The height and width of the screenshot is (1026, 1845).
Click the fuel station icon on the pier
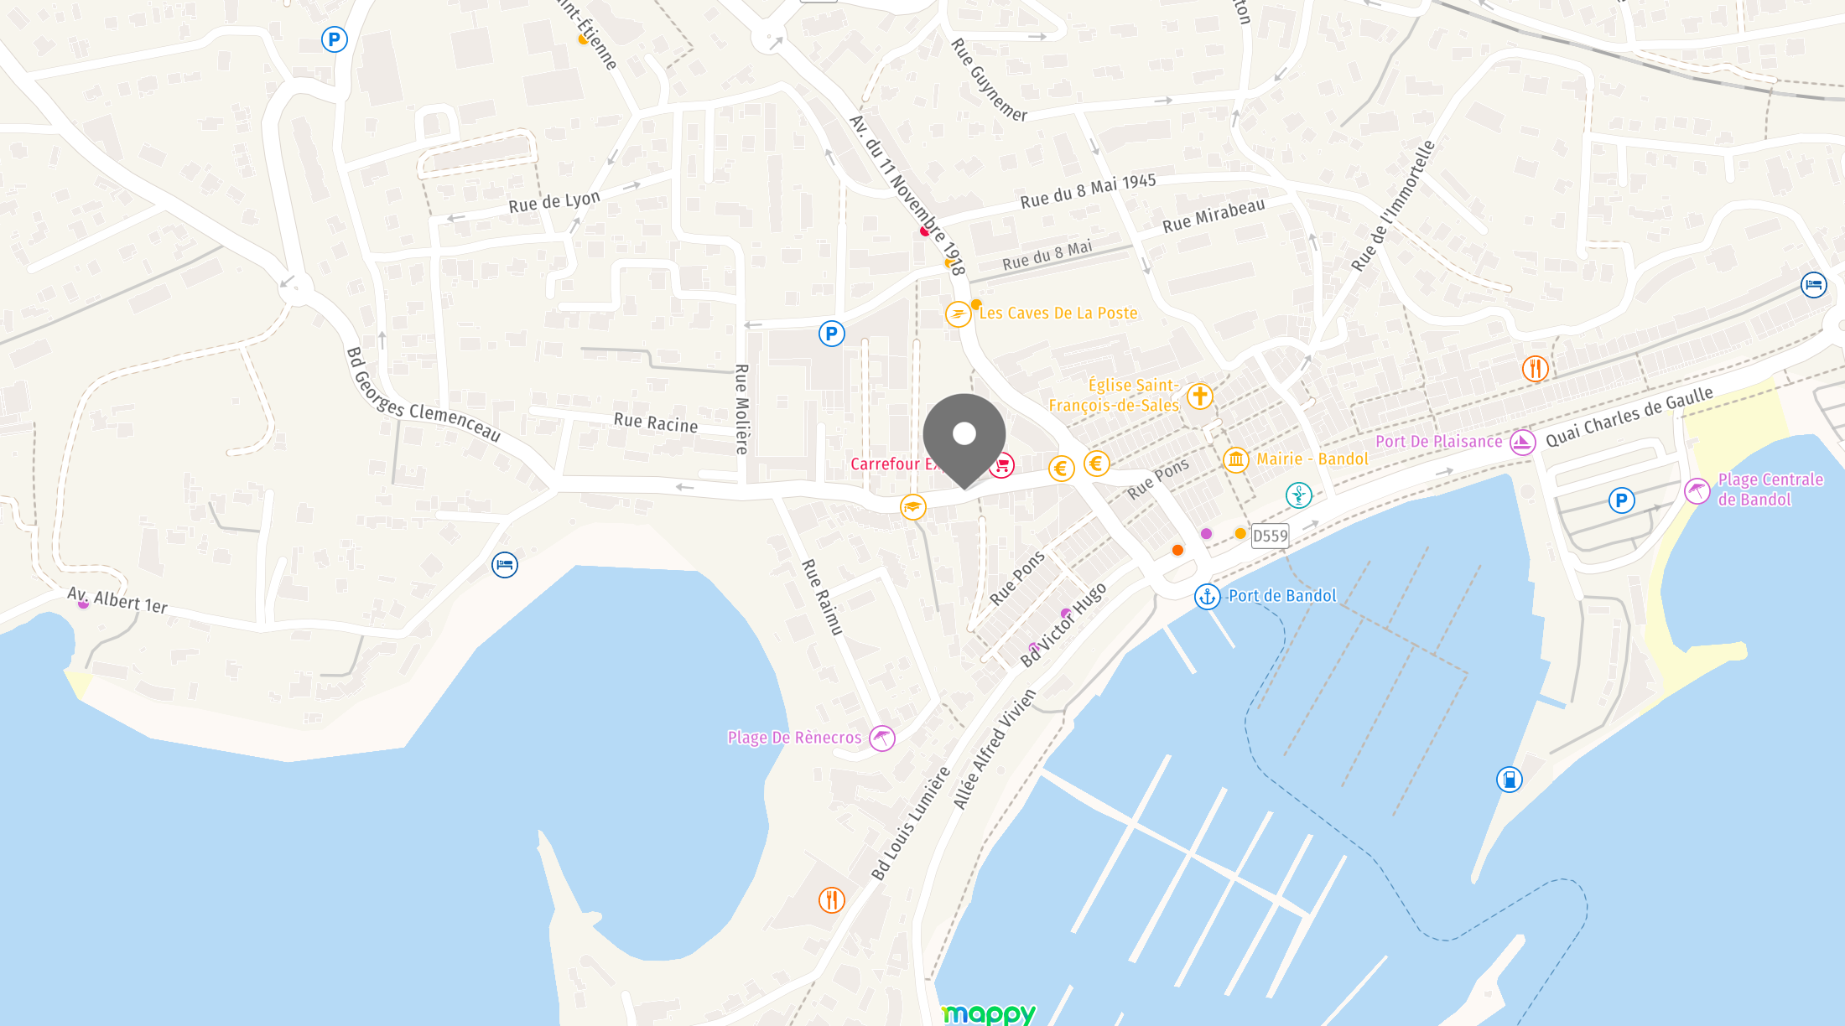[x=1510, y=780]
